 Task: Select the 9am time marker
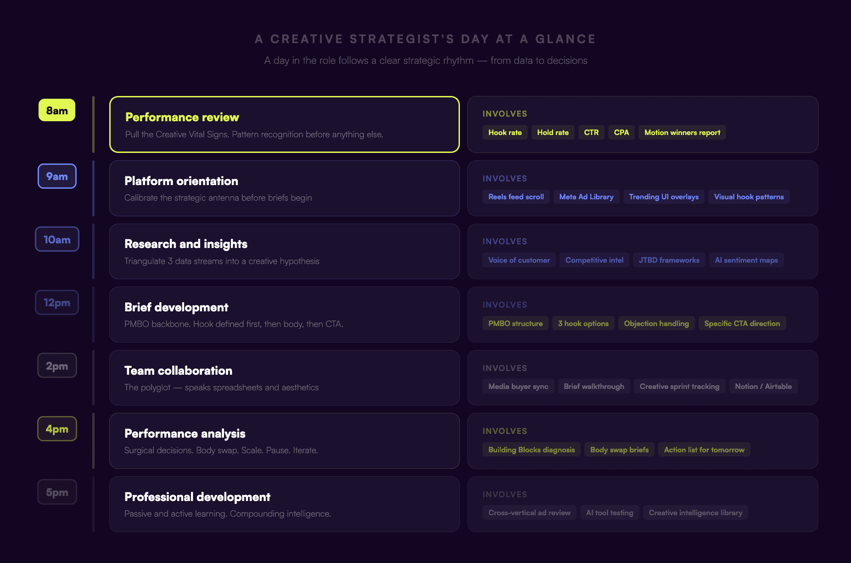(x=57, y=176)
